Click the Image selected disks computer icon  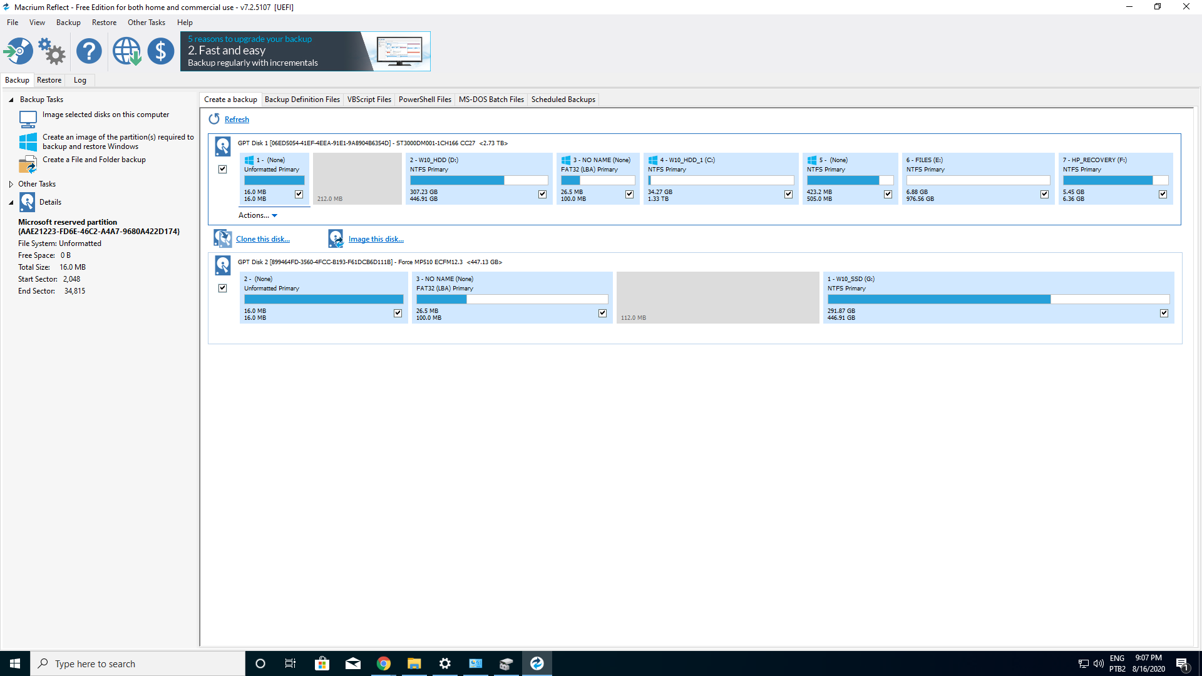28,118
